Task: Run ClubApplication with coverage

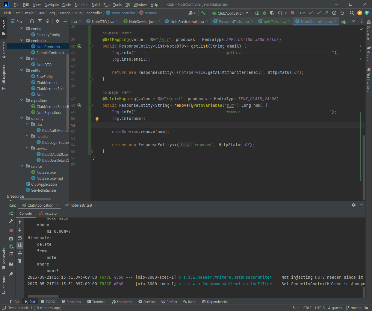Action: pos(272,13)
